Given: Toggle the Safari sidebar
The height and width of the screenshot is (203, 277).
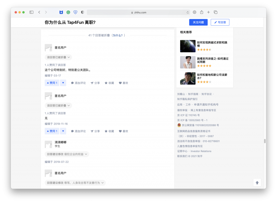Looking at the screenshot, I should point(31,12).
